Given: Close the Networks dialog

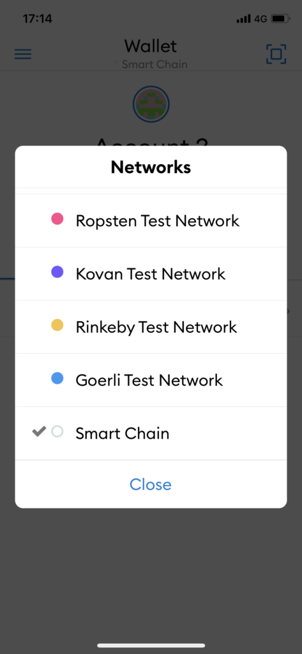Looking at the screenshot, I should pyautogui.click(x=151, y=484).
